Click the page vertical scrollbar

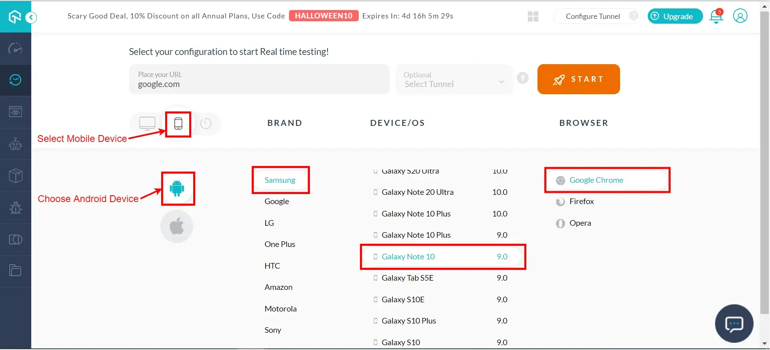pos(764,160)
